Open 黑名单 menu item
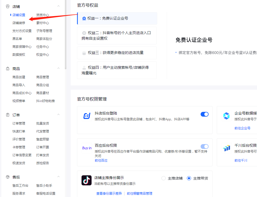Viewport: 257px width, 197px height. click(17, 39)
